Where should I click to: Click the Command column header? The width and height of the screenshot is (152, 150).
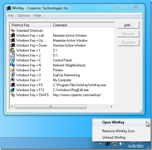[x=83, y=25]
